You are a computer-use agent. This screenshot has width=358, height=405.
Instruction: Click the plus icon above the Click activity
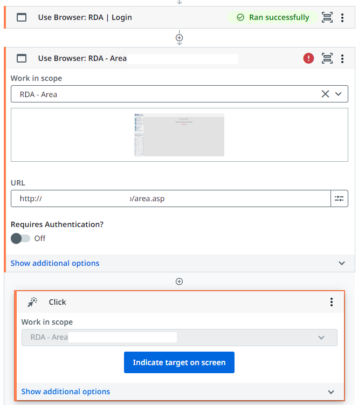pyautogui.click(x=180, y=282)
